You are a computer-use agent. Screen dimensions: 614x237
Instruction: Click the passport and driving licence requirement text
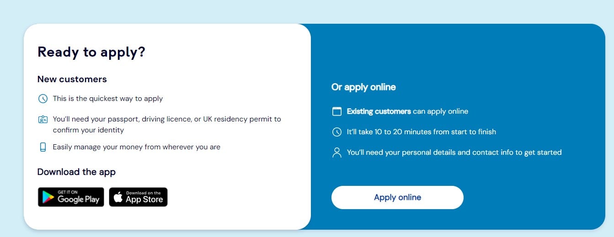pos(167,125)
